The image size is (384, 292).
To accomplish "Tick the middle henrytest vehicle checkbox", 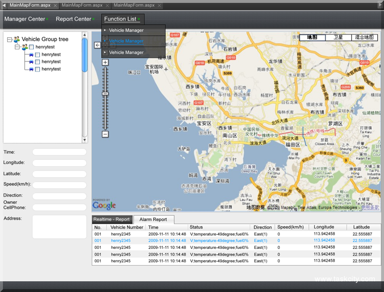I will click(x=37, y=62).
